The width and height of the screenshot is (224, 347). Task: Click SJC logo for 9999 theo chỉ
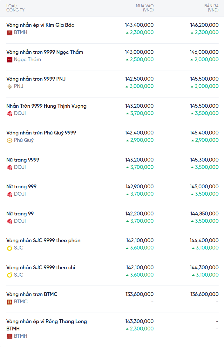(x=10, y=275)
